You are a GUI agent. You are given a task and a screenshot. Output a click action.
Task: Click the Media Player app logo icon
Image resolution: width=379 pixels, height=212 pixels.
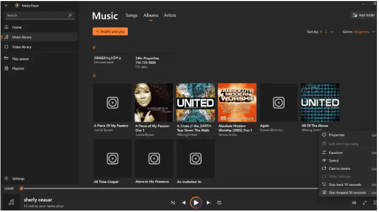click(17, 5)
